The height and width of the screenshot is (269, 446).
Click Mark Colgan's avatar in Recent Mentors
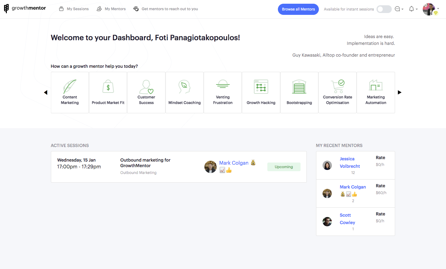coord(327,193)
